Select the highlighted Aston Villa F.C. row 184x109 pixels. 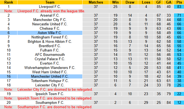(x=50, y=33)
